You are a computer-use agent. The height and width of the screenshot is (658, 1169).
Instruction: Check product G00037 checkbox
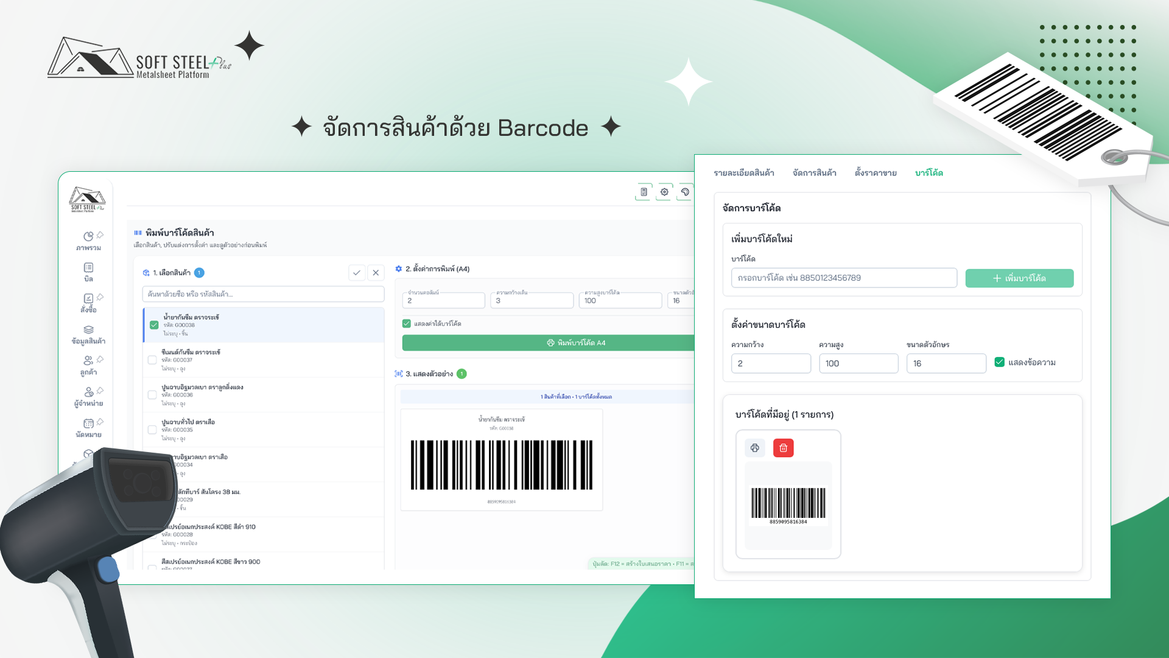pos(152,360)
